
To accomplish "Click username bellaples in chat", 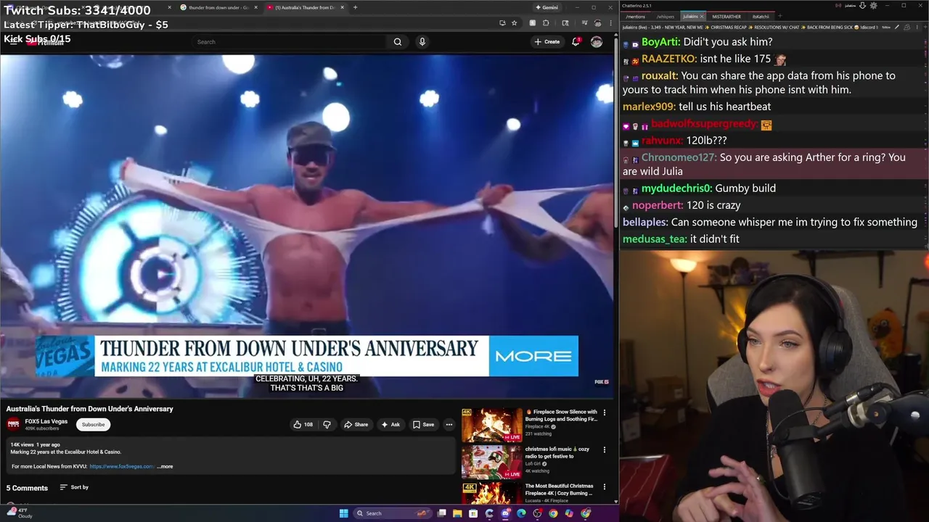I will pyautogui.click(x=645, y=222).
